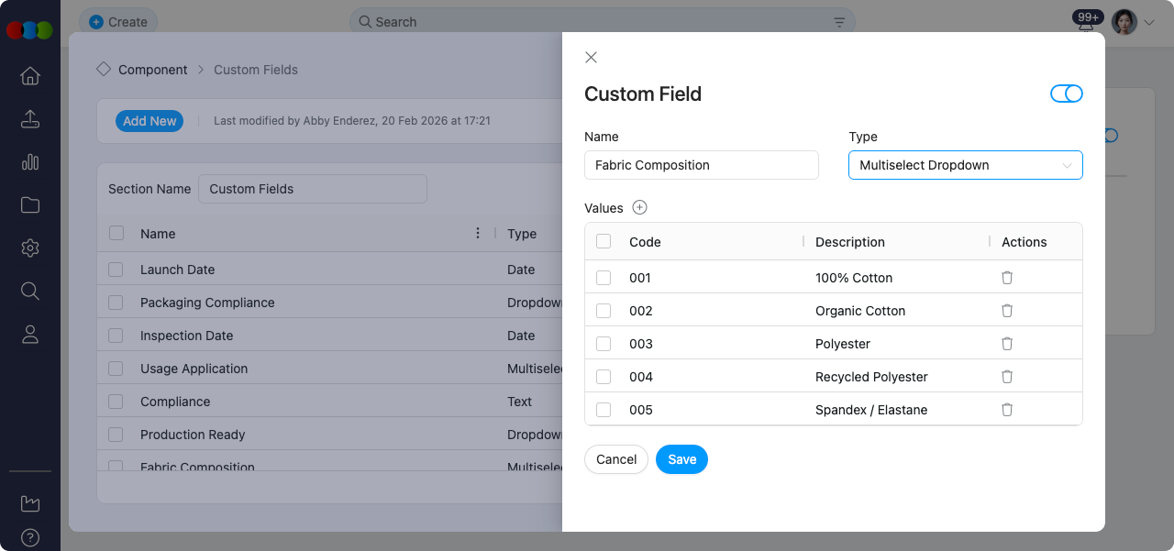Expand the profile chevron in top bar
Screen dimensions: 1174x551
click(x=1148, y=22)
